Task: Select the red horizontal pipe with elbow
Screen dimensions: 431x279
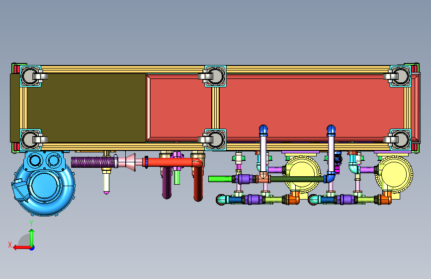Action: [x=173, y=162]
